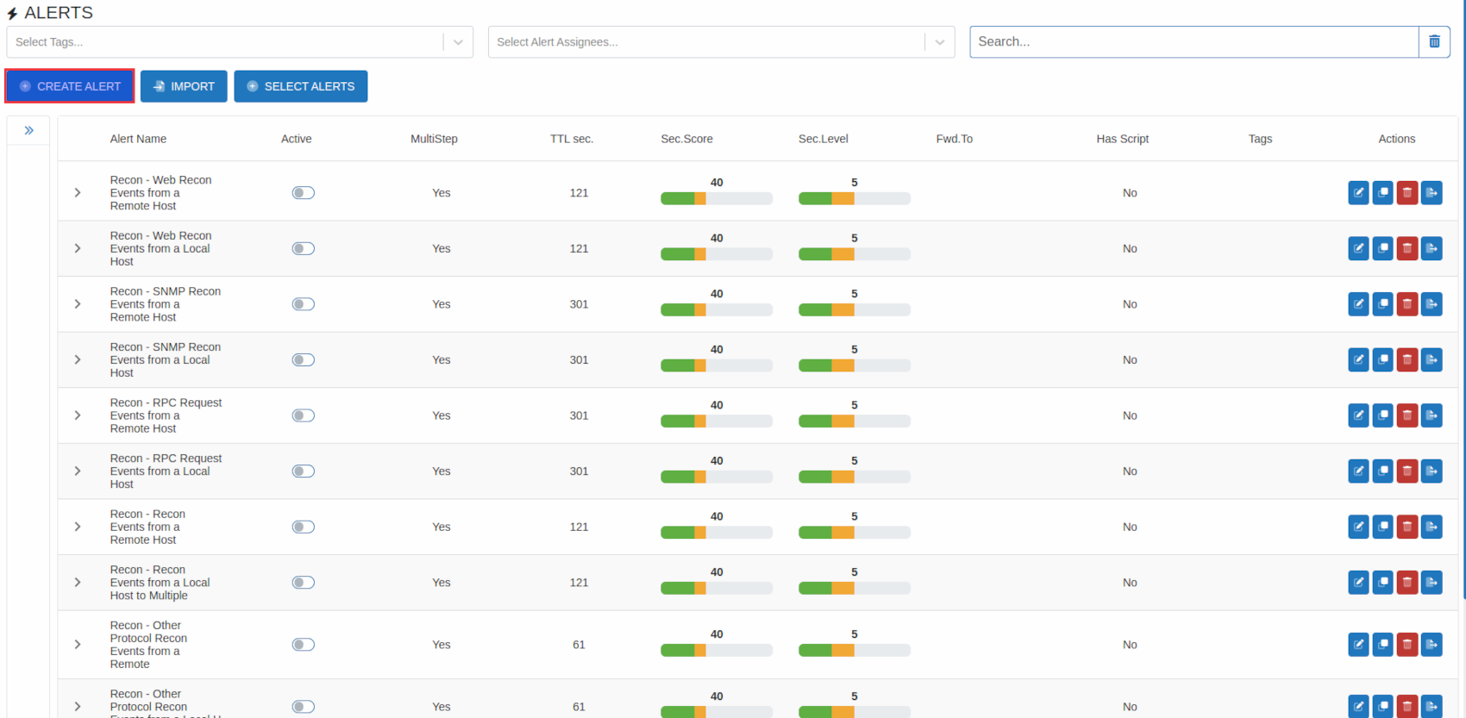This screenshot has height=718, width=1466.
Task: Toggle Active for SNMP Recon Local Host
Action: tap(303, 360)
